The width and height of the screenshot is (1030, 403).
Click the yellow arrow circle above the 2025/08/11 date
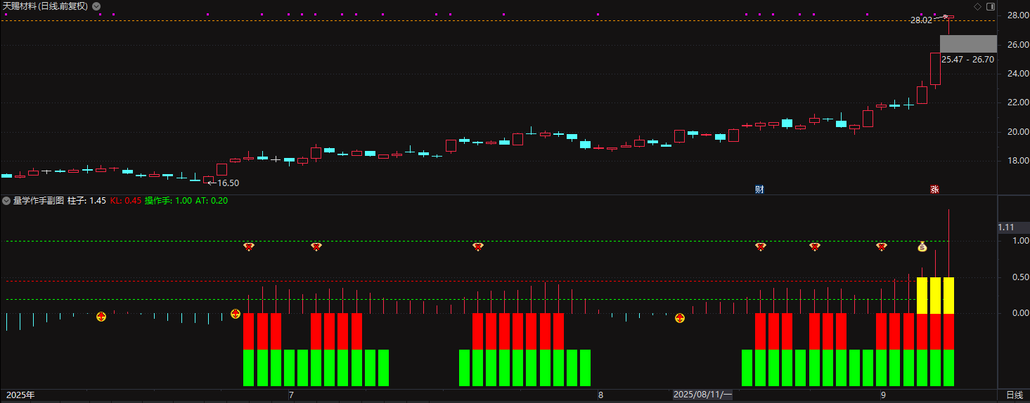tap(680, 318)
